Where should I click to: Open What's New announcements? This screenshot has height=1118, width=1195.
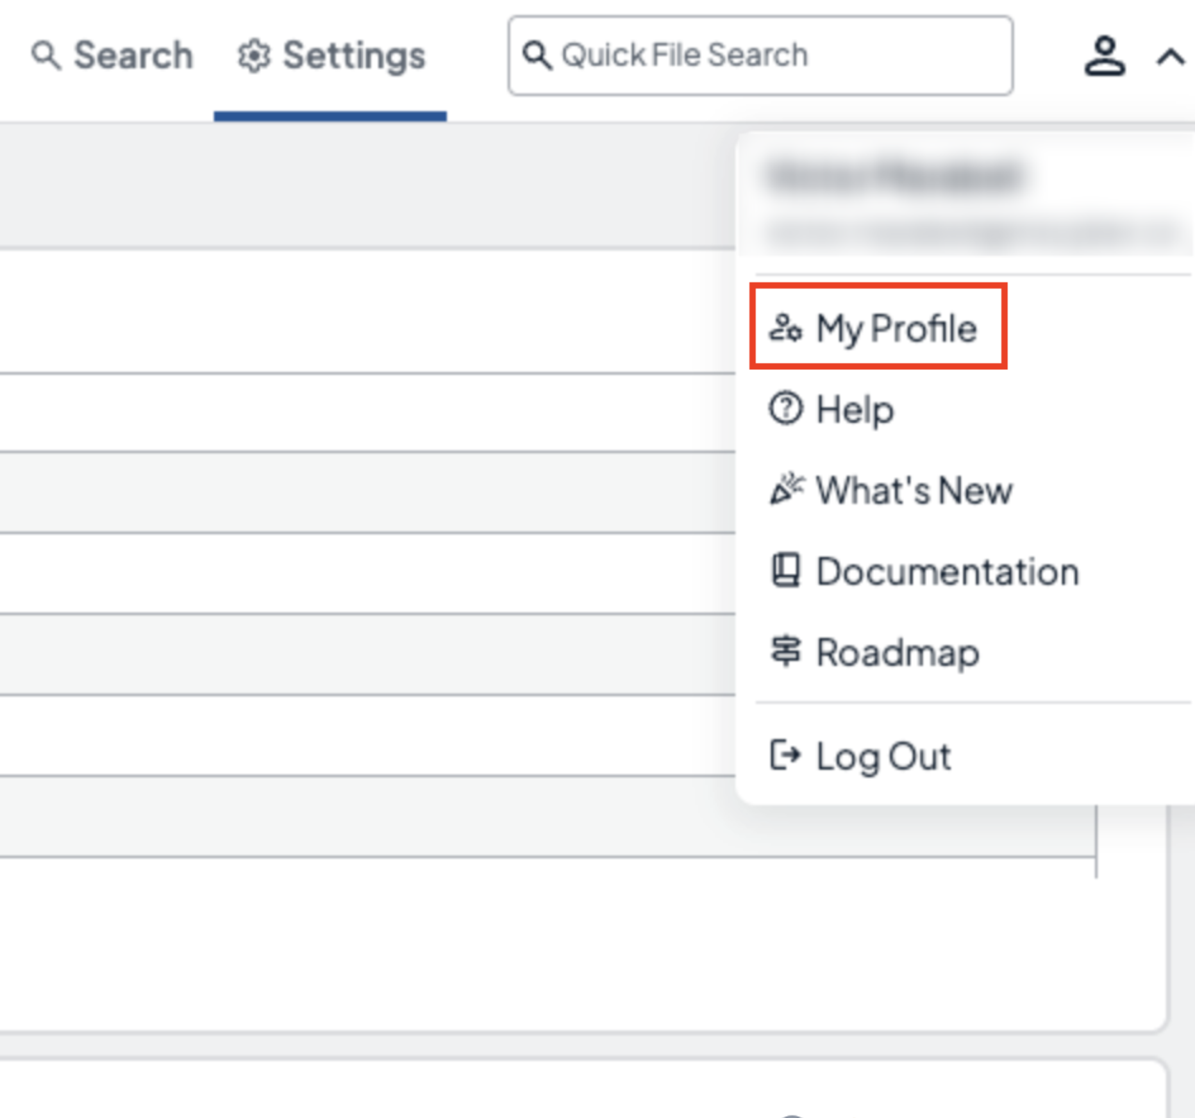914,490
